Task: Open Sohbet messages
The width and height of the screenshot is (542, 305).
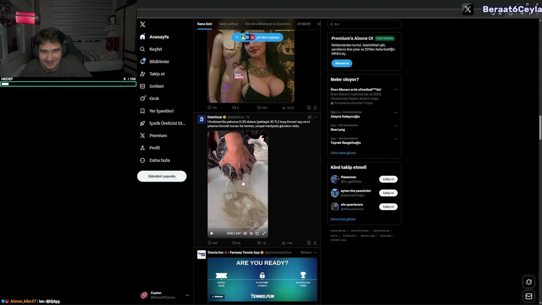Action: tap(152, 86)
